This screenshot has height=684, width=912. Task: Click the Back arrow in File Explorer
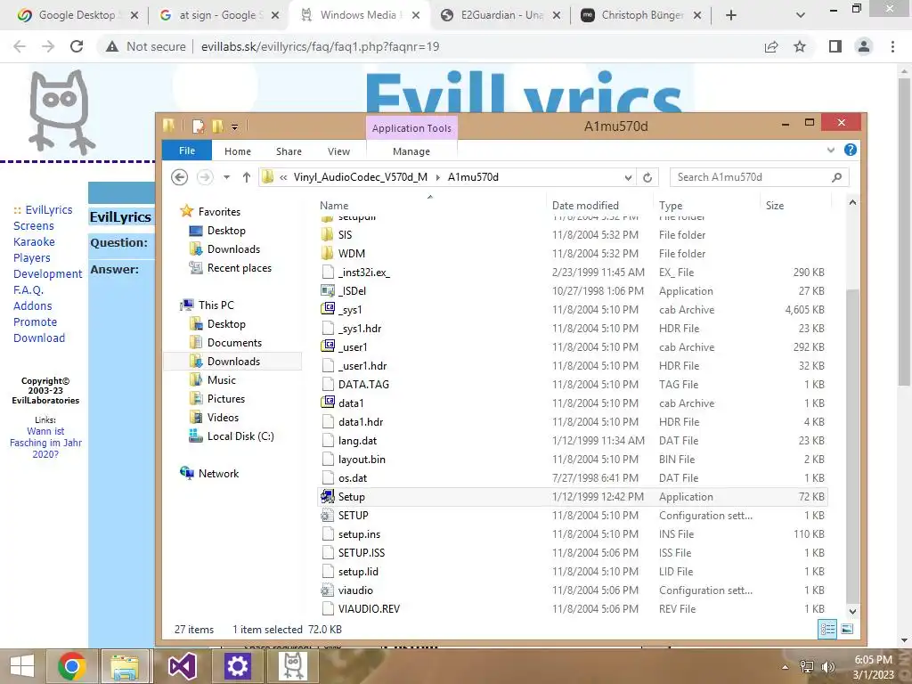[x=179, y=177]
